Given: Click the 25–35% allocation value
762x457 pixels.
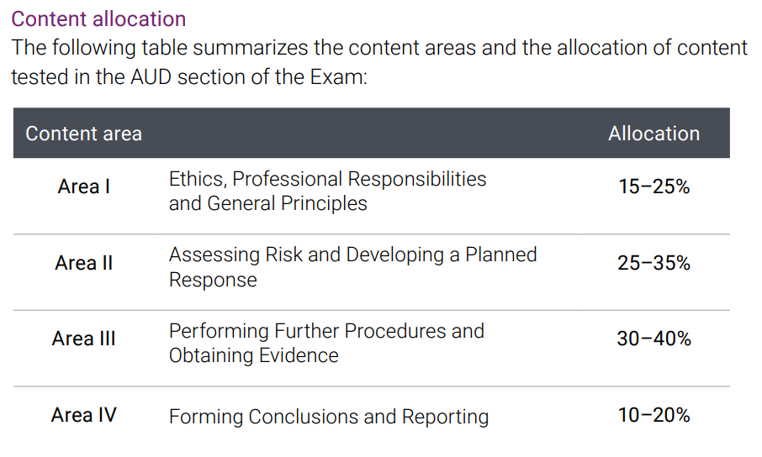Looking at the screenshot, I should (654, 263).
